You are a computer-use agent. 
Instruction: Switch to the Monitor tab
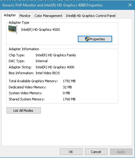pos(25,16)
